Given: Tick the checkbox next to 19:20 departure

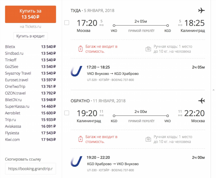Looking at the screenshot, I should [67, 113].
